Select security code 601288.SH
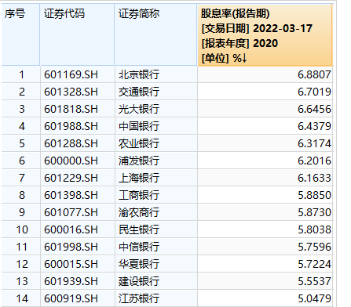The width and height of the screenshot is (351, 307). [71, 143]
